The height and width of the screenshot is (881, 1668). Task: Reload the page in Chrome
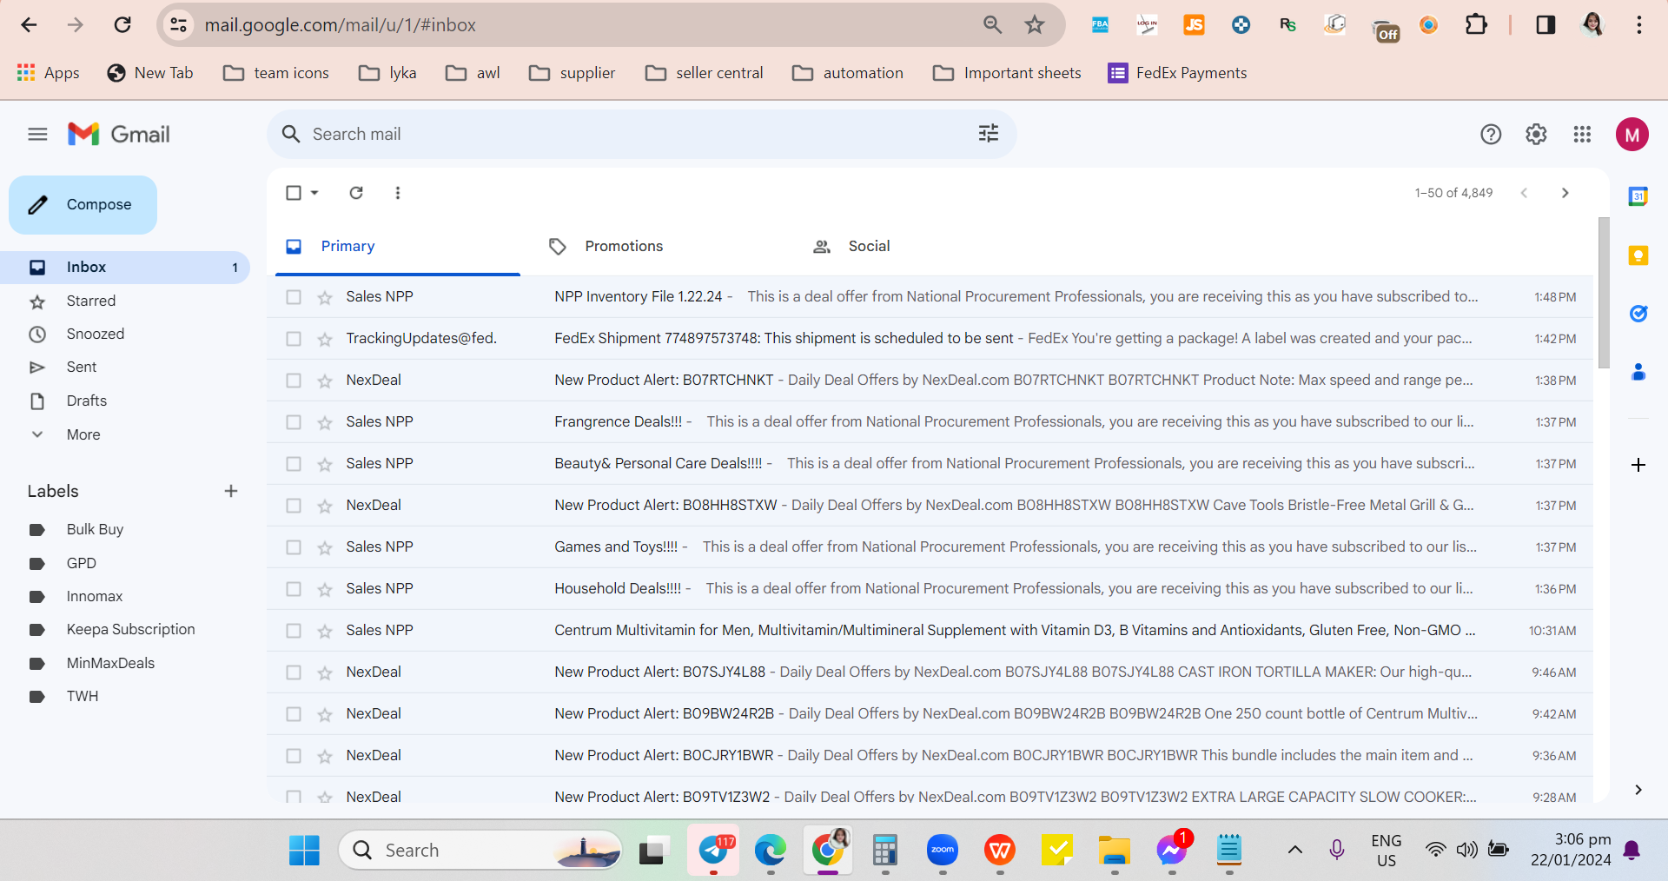pyautogui.click(x=122, y=24)
